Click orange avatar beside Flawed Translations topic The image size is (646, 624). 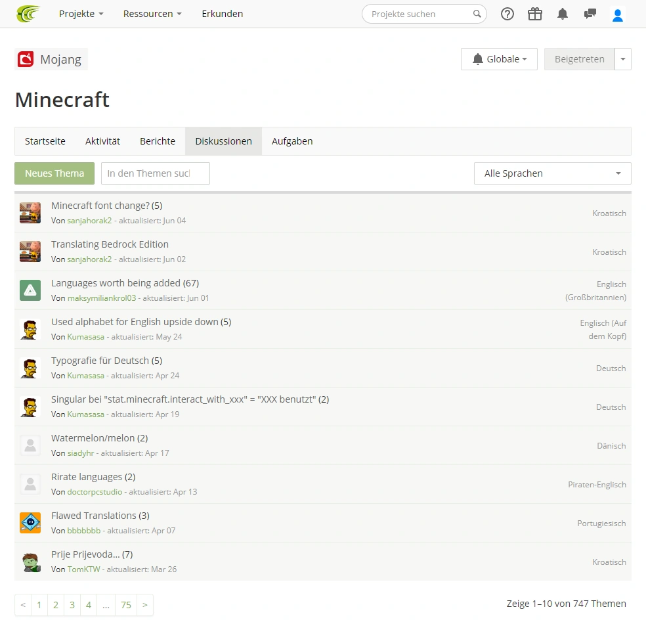pos(30,523)
